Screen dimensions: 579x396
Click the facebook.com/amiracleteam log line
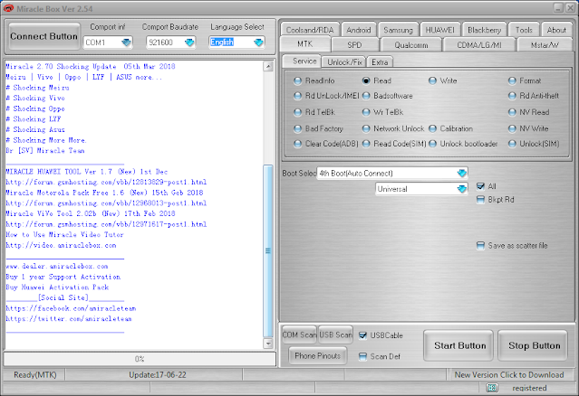71,308
